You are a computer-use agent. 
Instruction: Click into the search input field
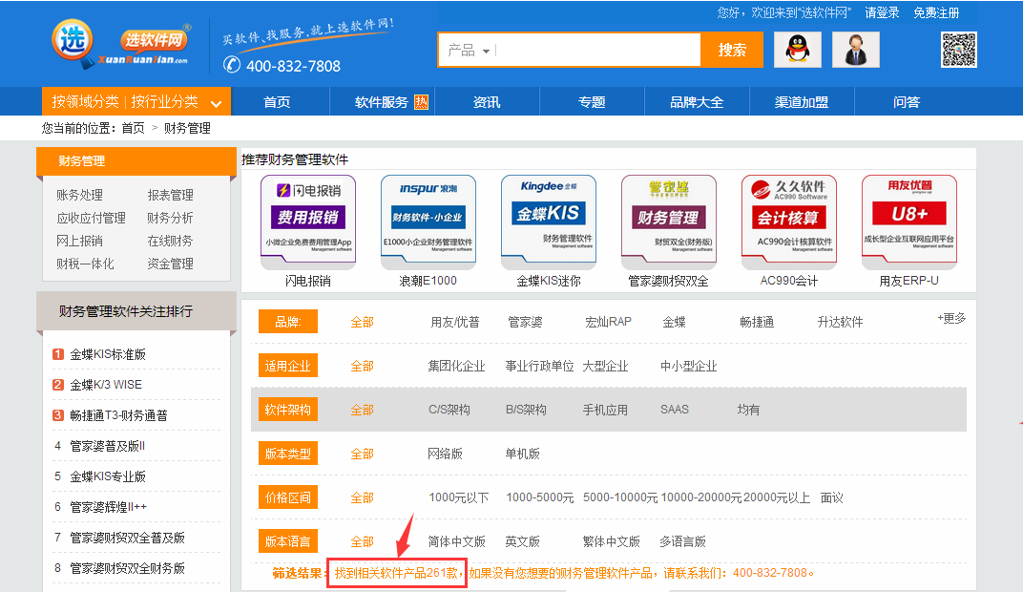pos(597,51)
